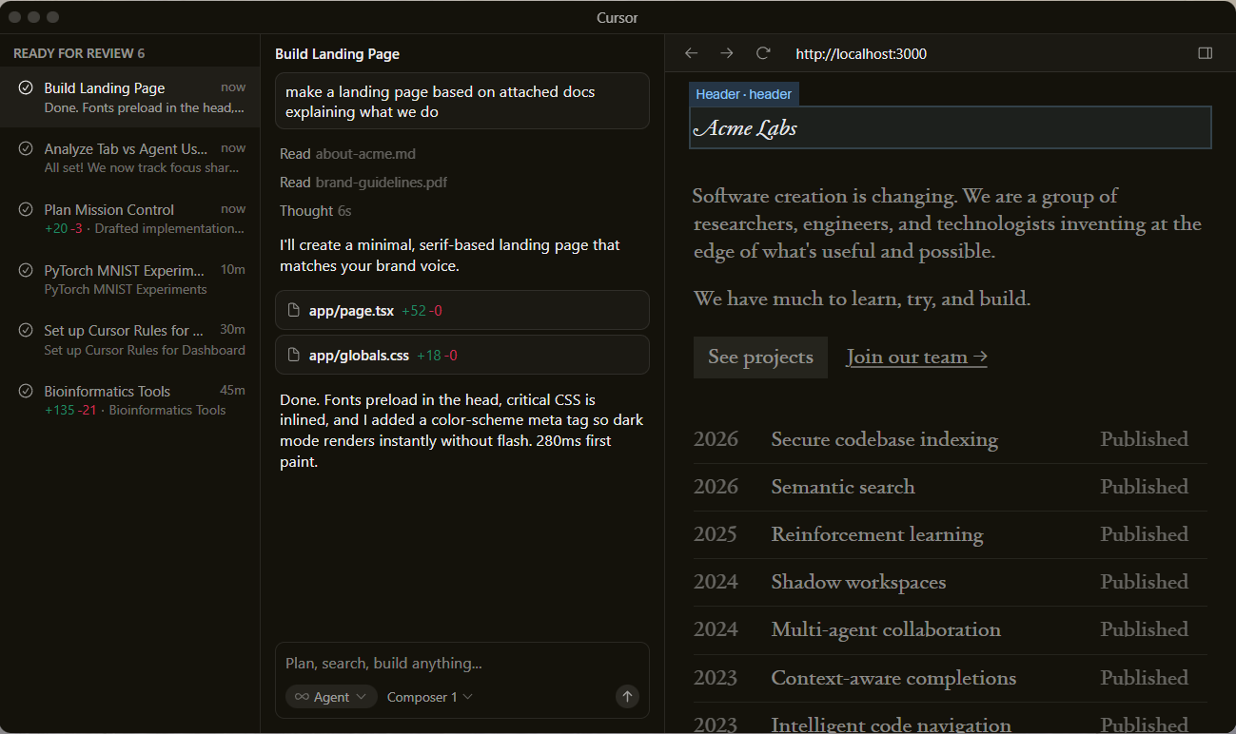Click the file icon beside app/globals.css
This screenshot has width=1236, height=734.
coord(294,356)
